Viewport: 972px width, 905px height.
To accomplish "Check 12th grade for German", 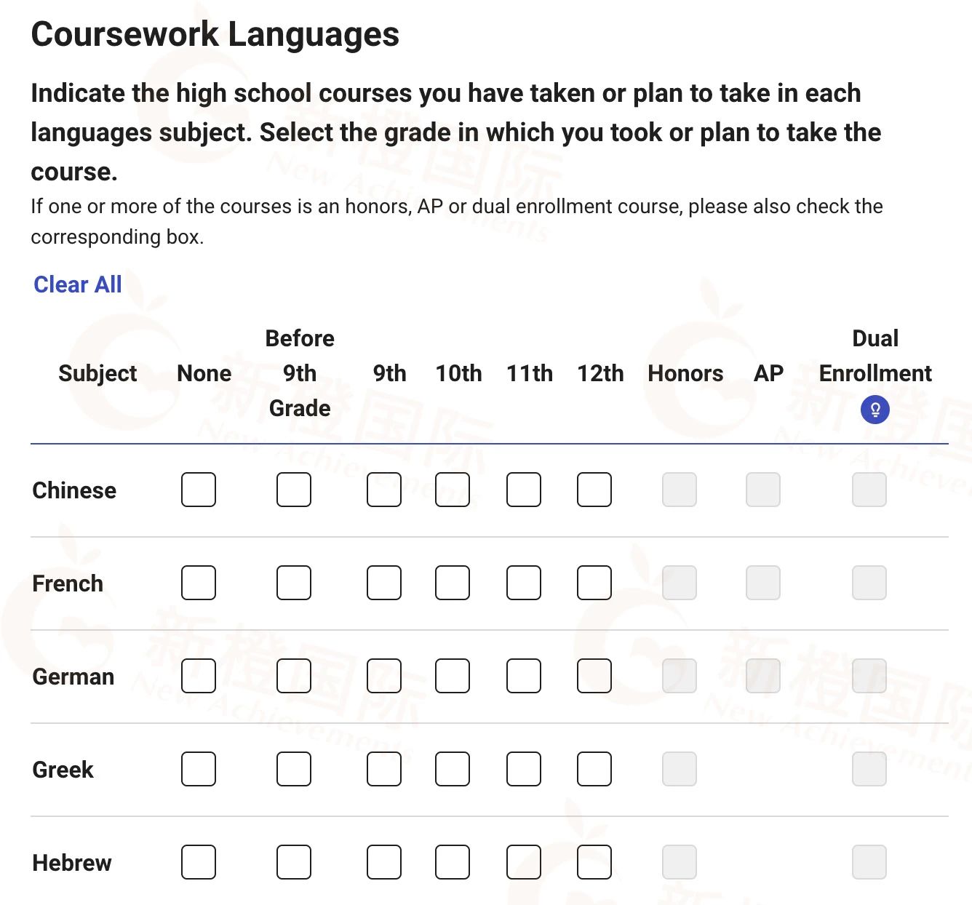I will click(x=594, y=676).
